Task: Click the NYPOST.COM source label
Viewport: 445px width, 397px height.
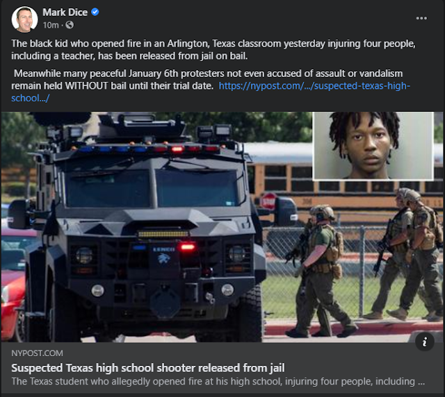Action: (x=37, y=353)
